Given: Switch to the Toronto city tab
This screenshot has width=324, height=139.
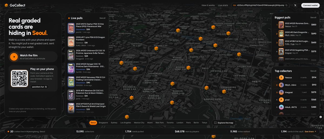Looking at the screenshot, I should 170,123.
